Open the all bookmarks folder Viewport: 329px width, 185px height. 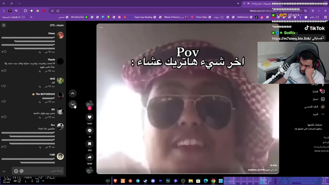tap(13, 17)
